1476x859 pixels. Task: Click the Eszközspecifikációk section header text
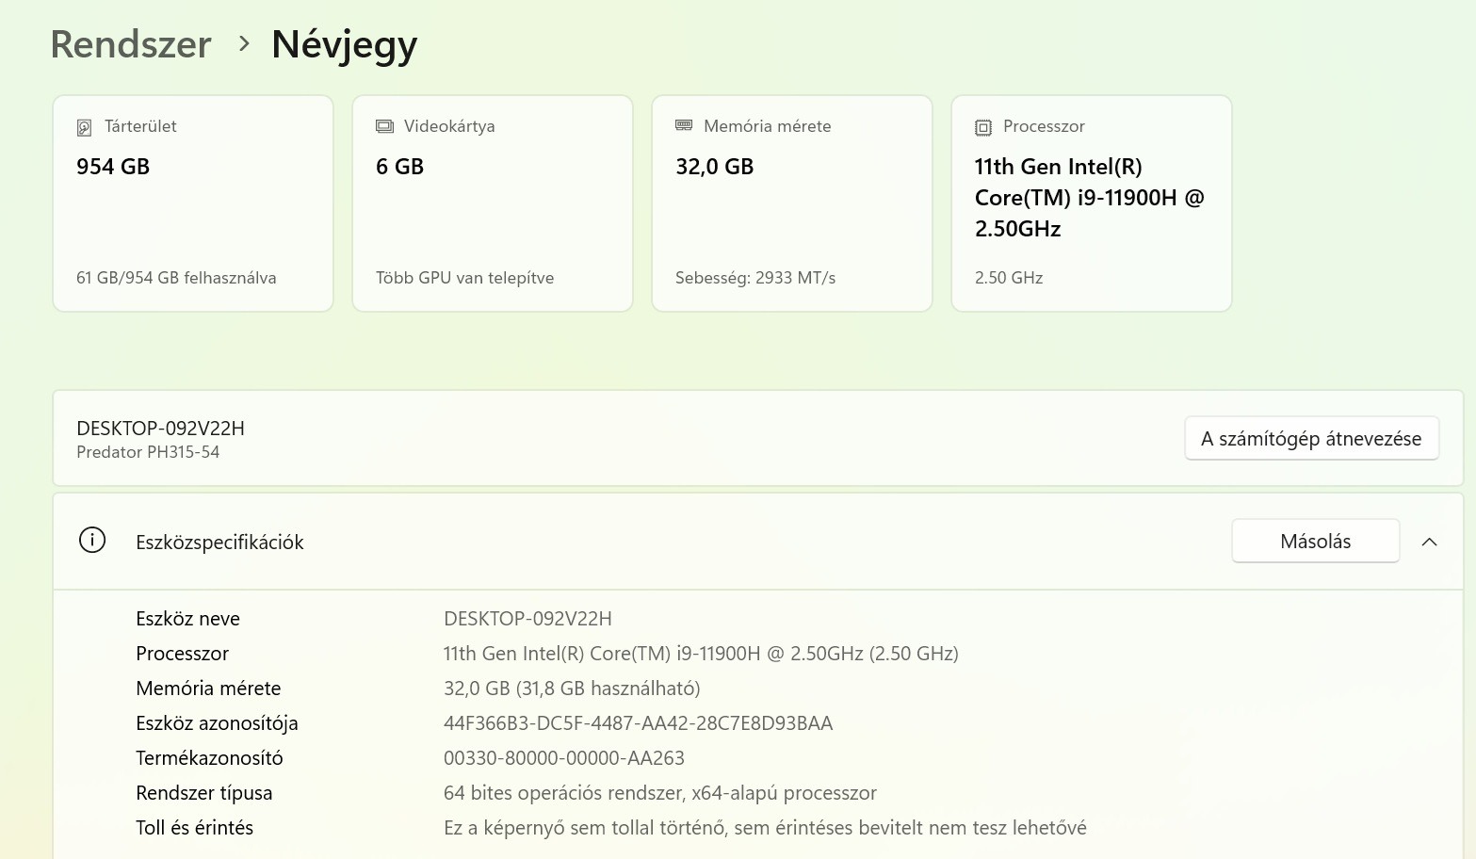click(219, 543)
